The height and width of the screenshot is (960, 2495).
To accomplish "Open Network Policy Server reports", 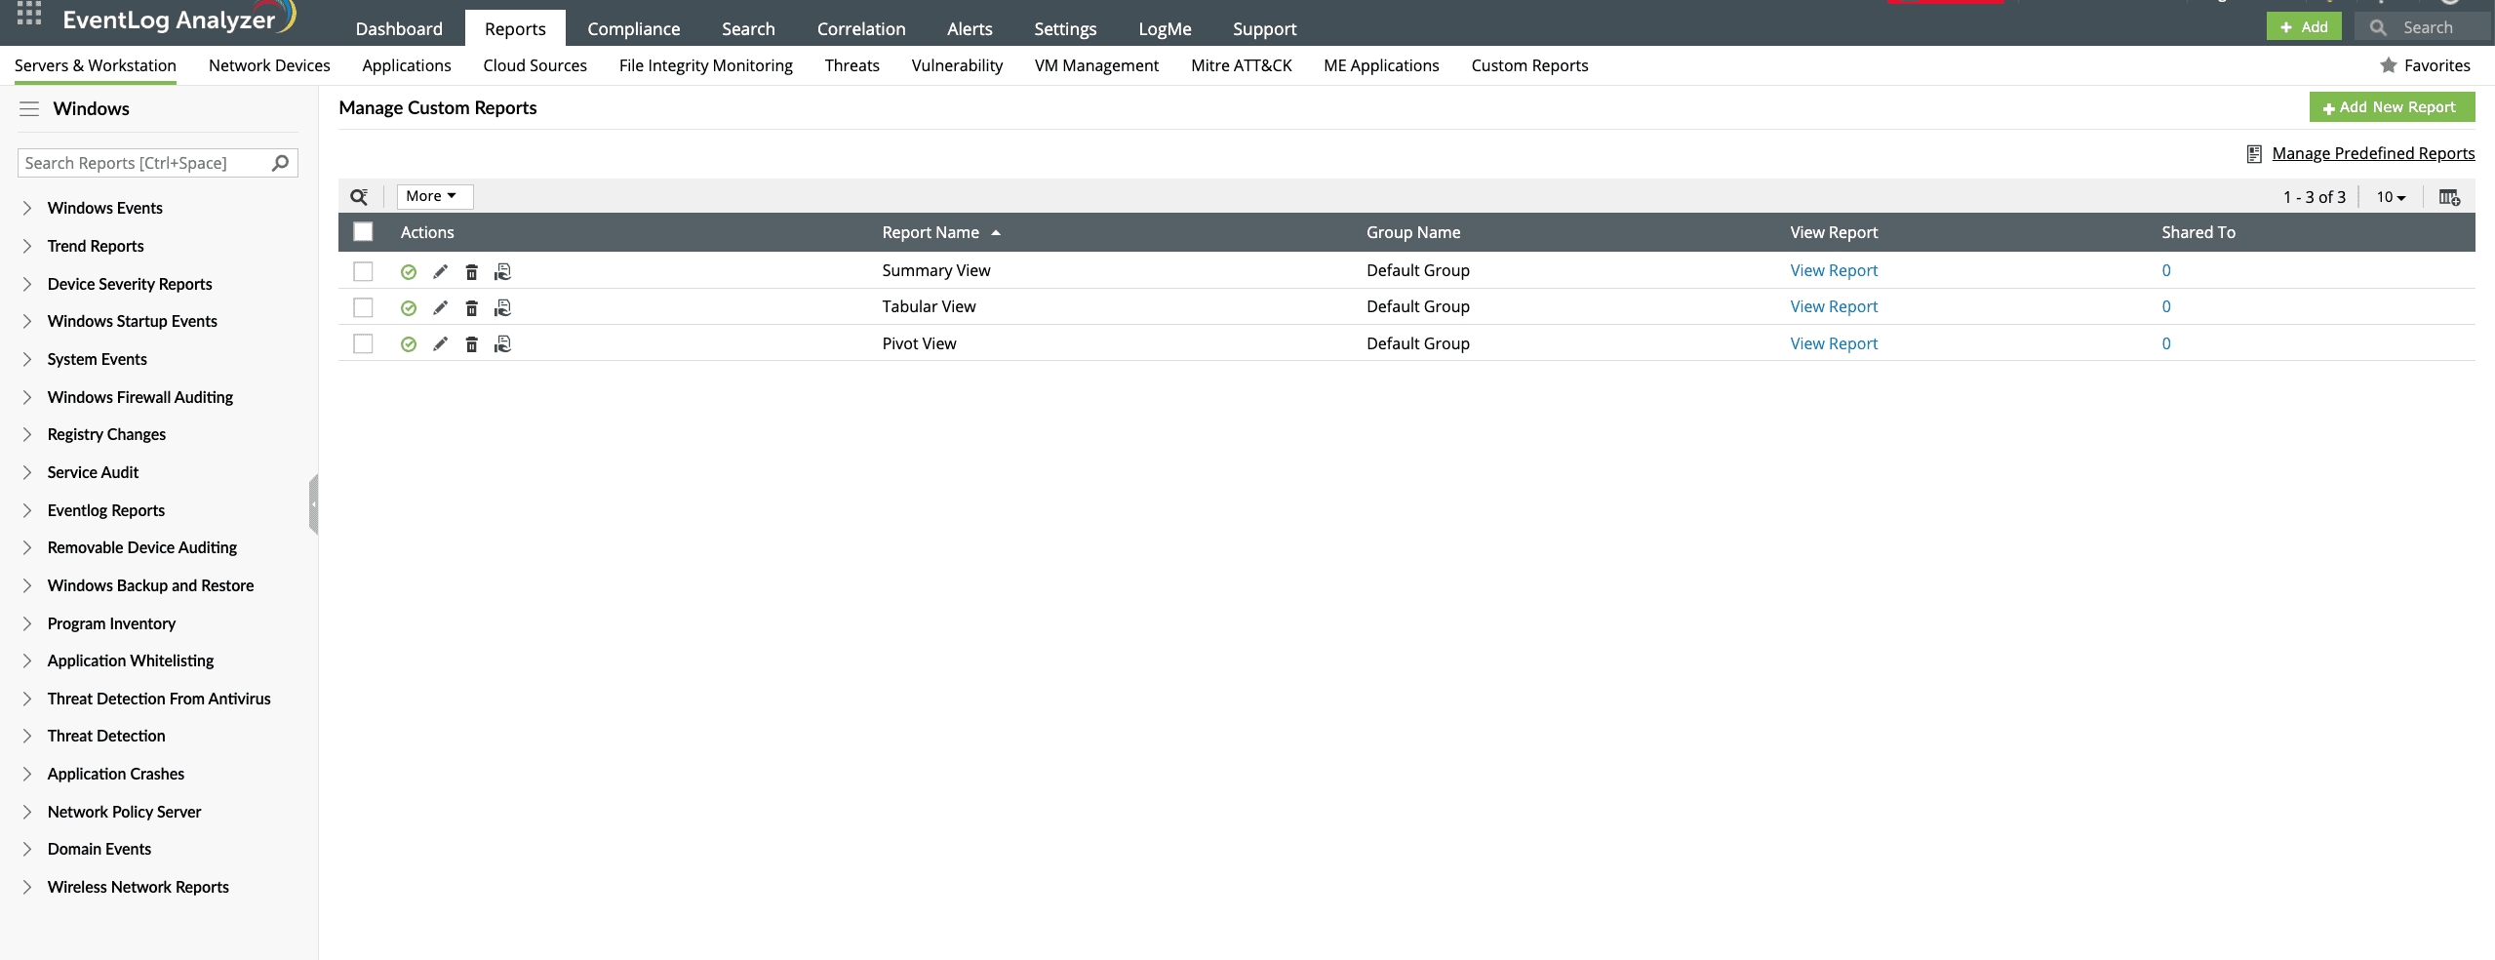I will 124,812.
